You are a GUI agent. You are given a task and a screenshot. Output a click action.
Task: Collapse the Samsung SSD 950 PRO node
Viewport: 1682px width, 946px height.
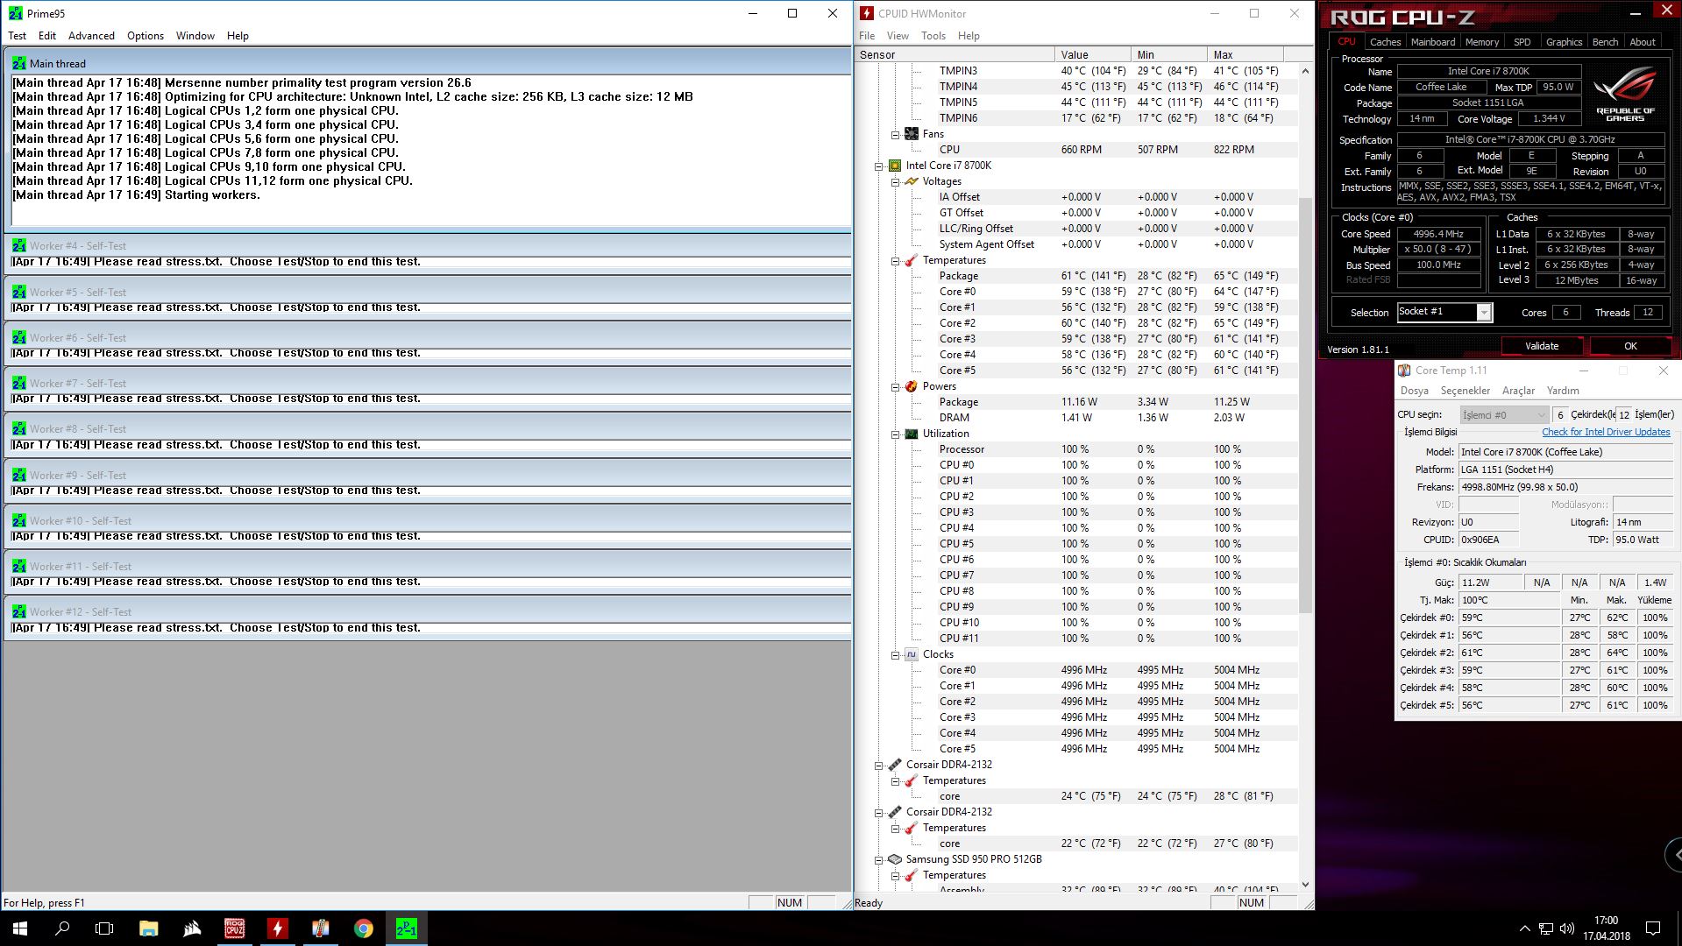click(x=878, y=859)
